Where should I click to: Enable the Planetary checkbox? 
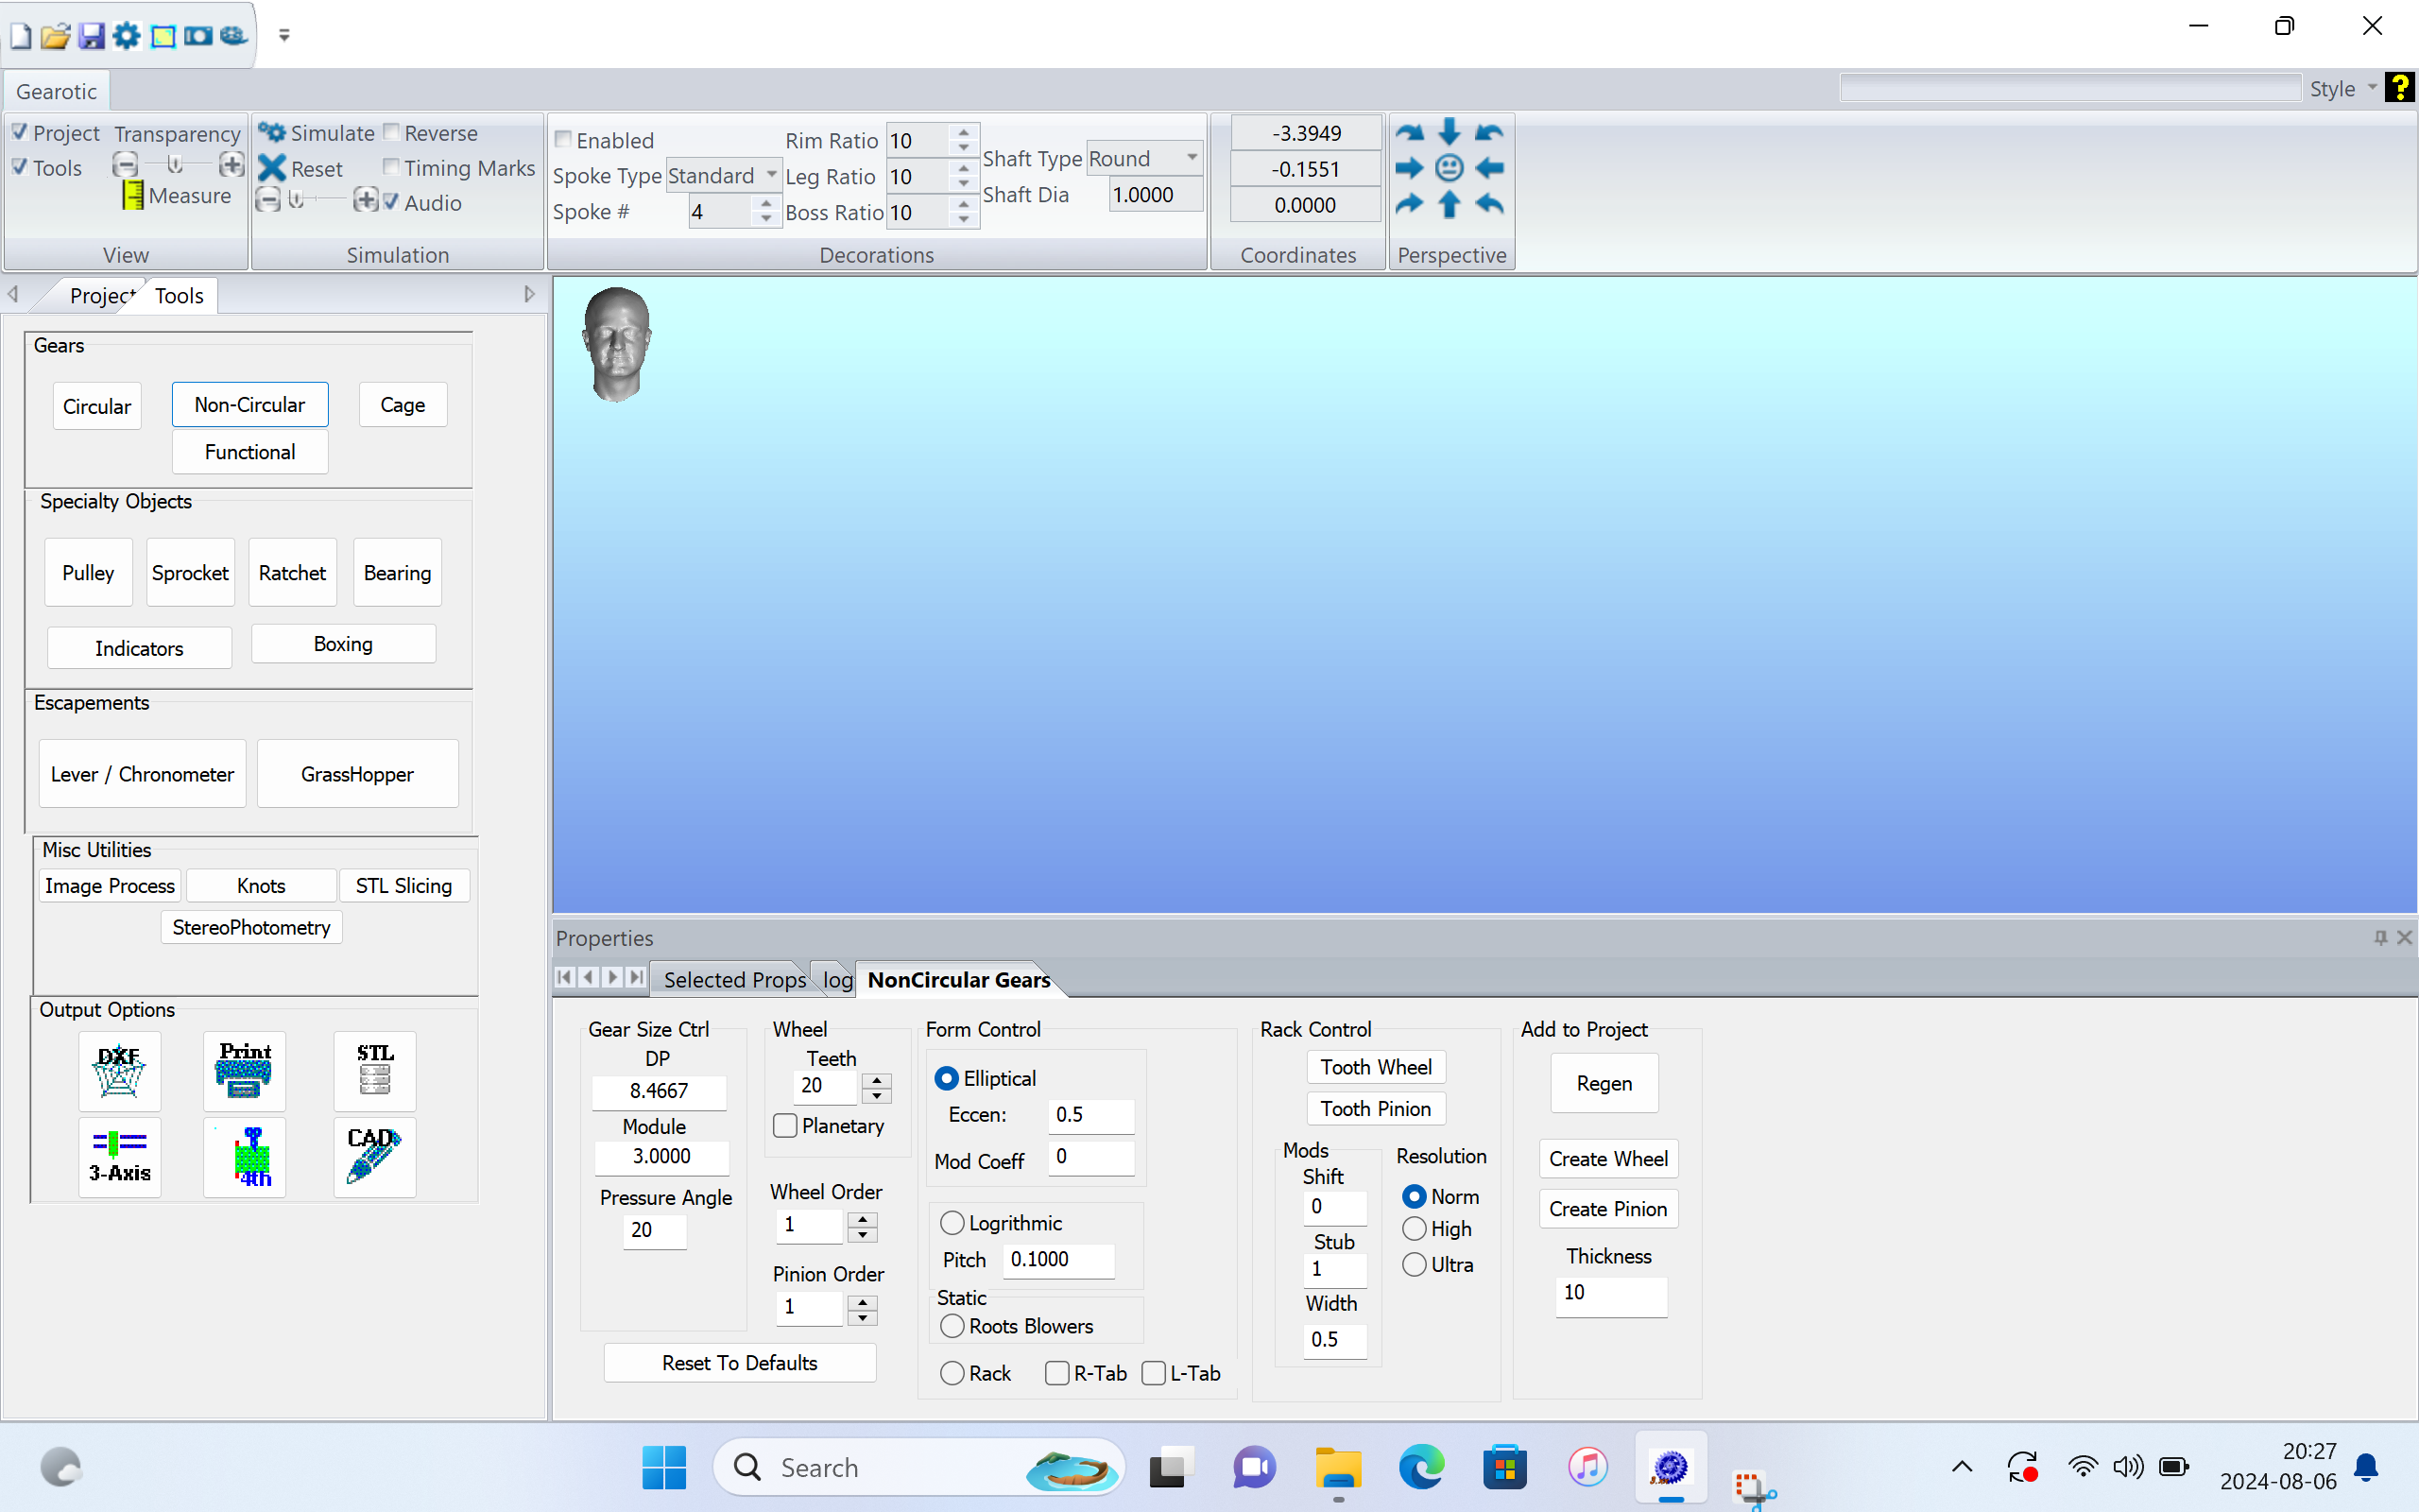click(785, 1126)
